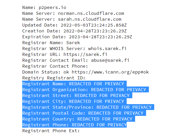Click whois.sarek.fi WHOIS server text
182x135 pixels.
[107, 48]
